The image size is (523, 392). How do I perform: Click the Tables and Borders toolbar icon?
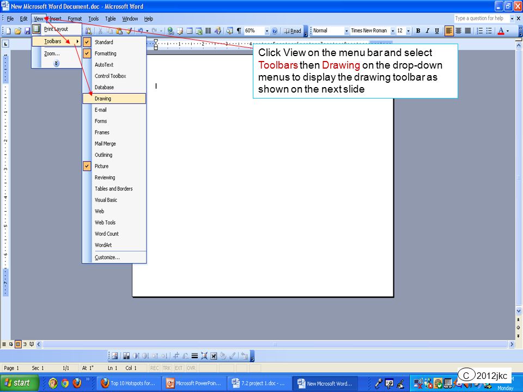pos(180,31)
